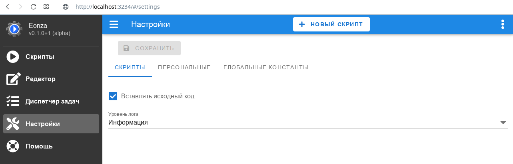Open the three-dot options menu
This screenshot has width=513, height=164.
(503, 25)
